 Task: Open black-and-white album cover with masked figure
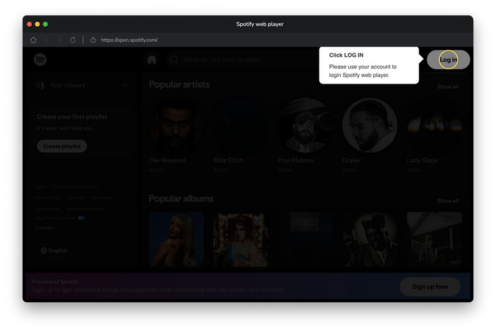[x=370, y=239]
